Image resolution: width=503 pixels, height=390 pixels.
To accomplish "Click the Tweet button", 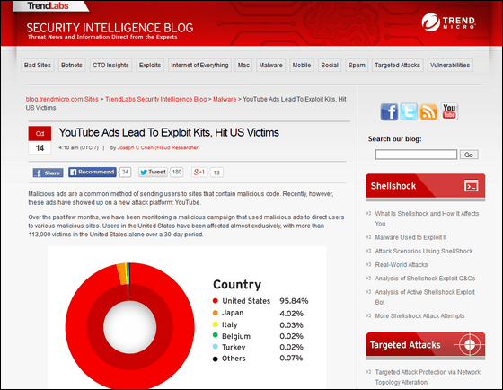I will 153,172.
